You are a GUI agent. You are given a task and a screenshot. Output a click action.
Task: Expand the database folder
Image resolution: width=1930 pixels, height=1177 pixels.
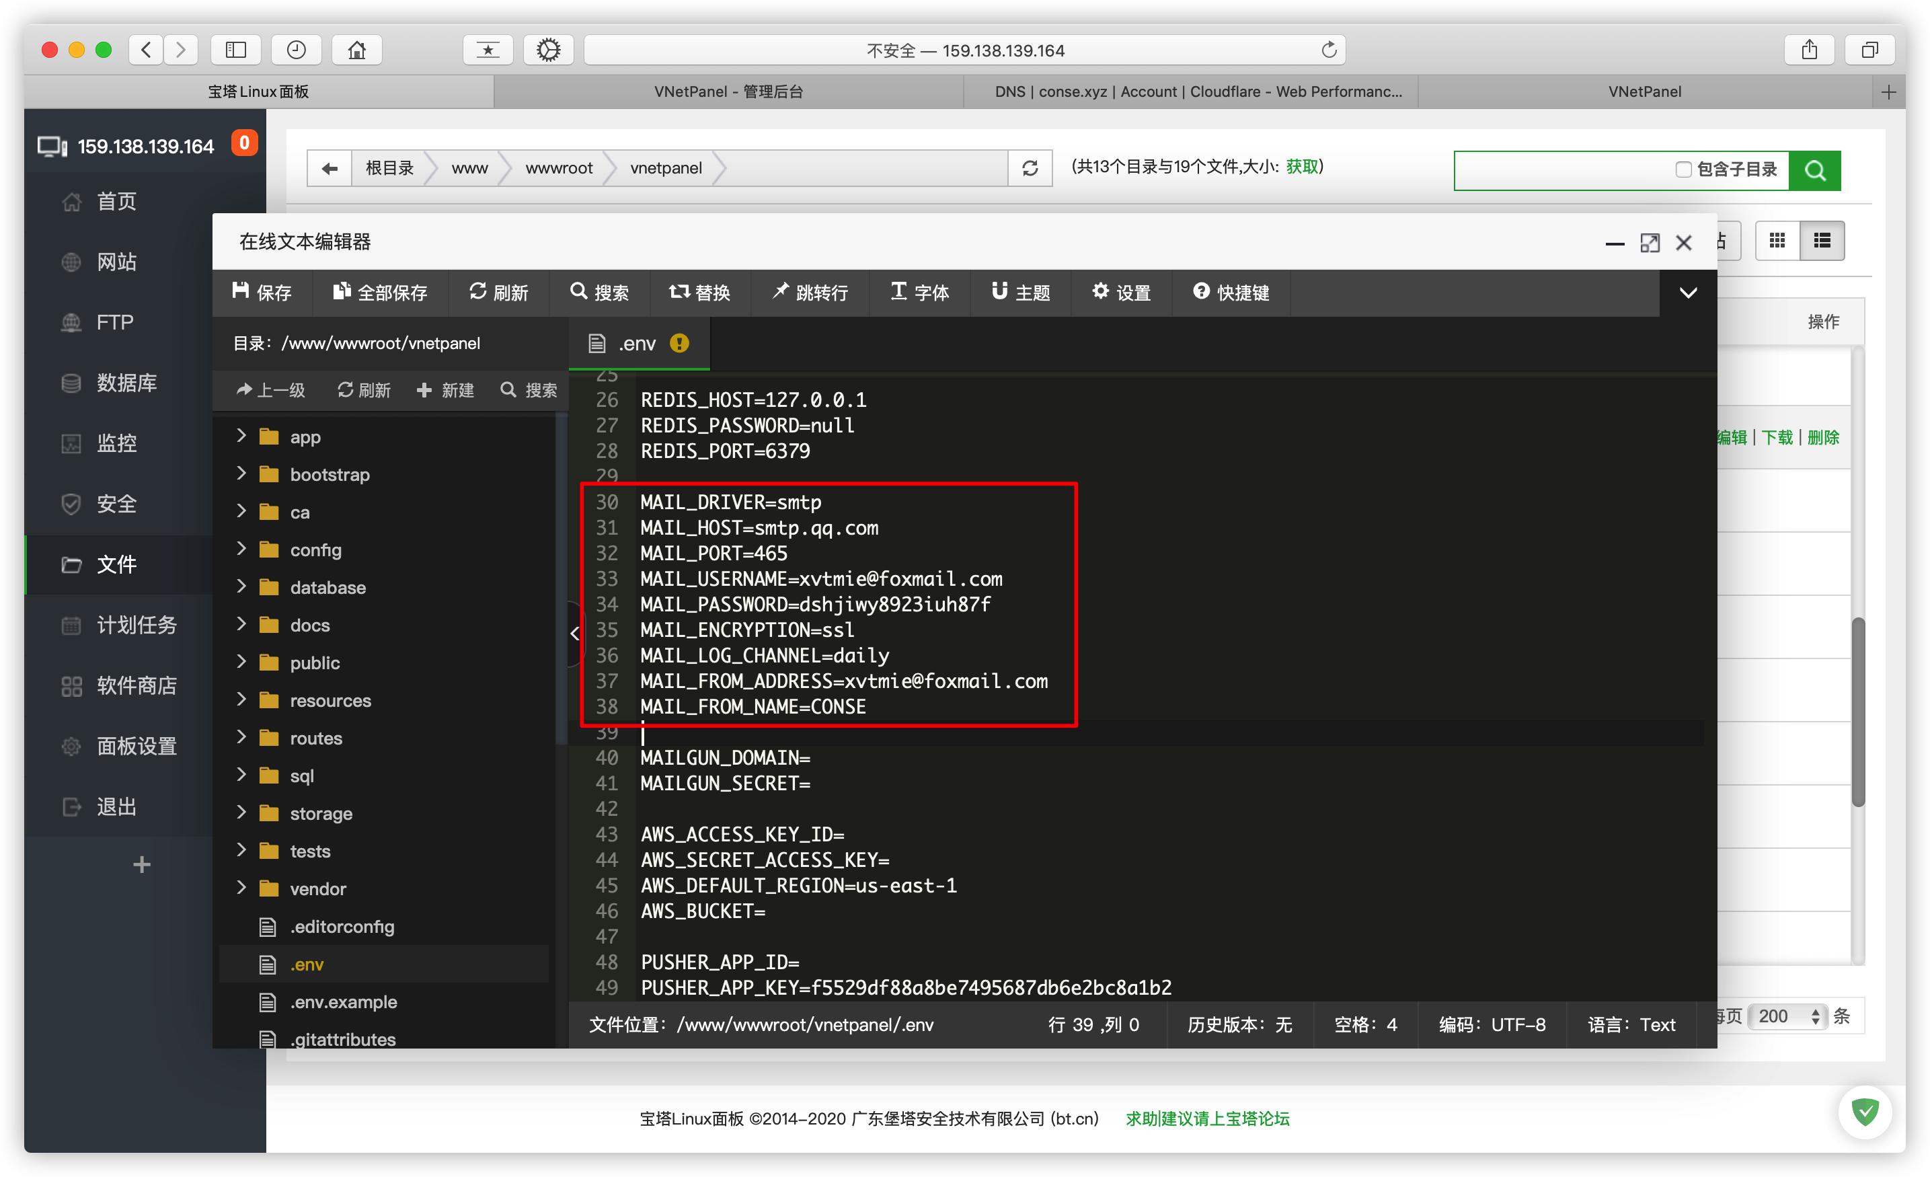241,586
